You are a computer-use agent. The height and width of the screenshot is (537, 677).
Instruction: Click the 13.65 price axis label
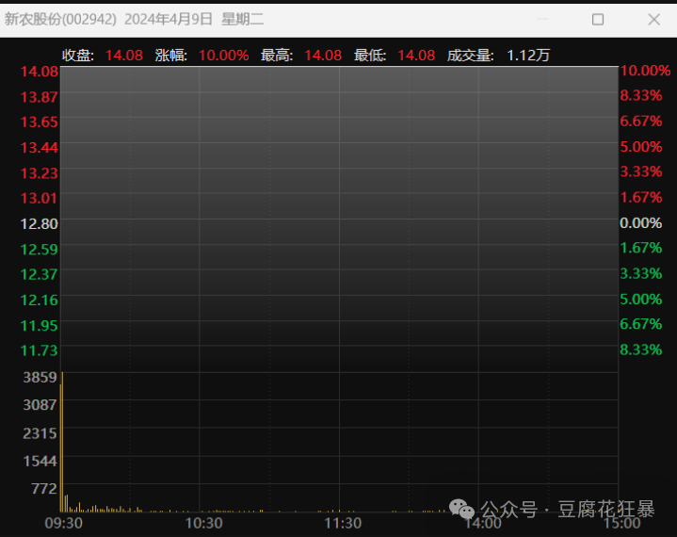tap(40, 122)
